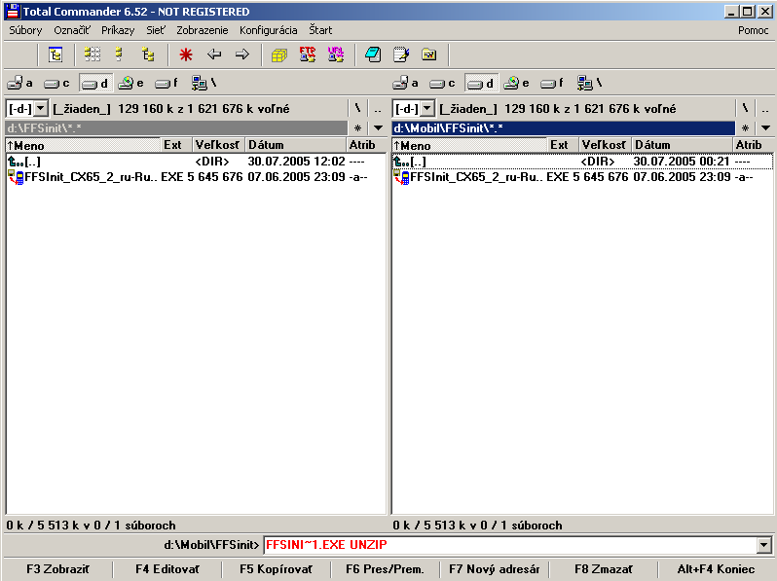Select drive c in right panel

coord(442,84)
